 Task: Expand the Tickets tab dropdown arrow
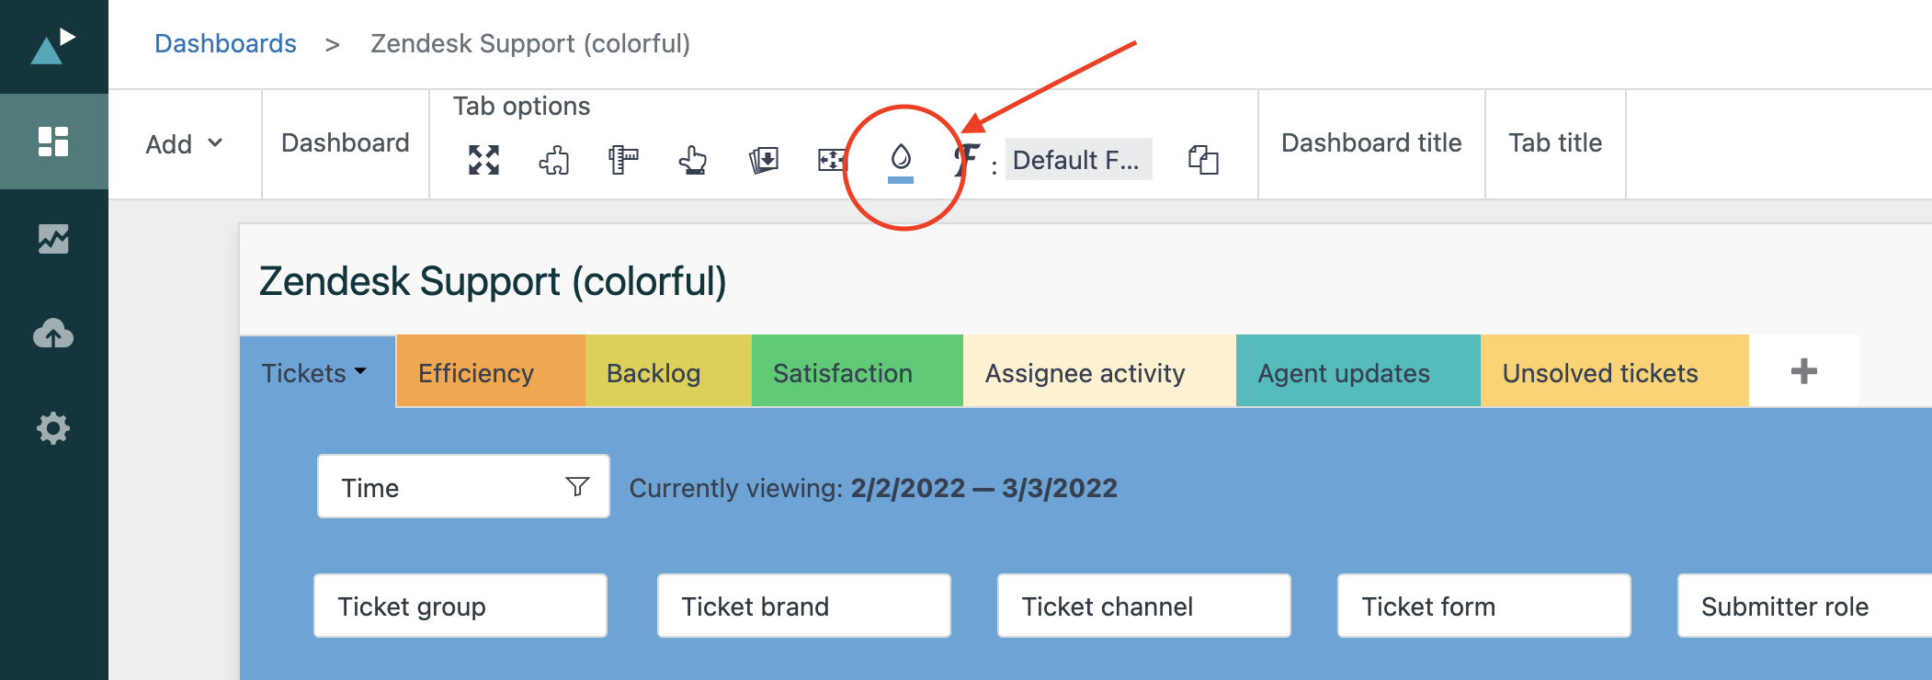pyautogui.click(x=360, y=372)
